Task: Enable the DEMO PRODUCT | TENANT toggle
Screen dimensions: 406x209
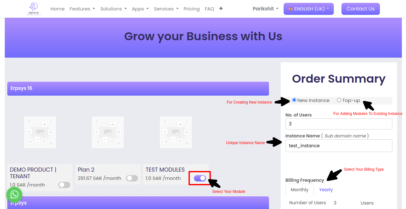Action: pyautogui.click(x=64, y=185)
